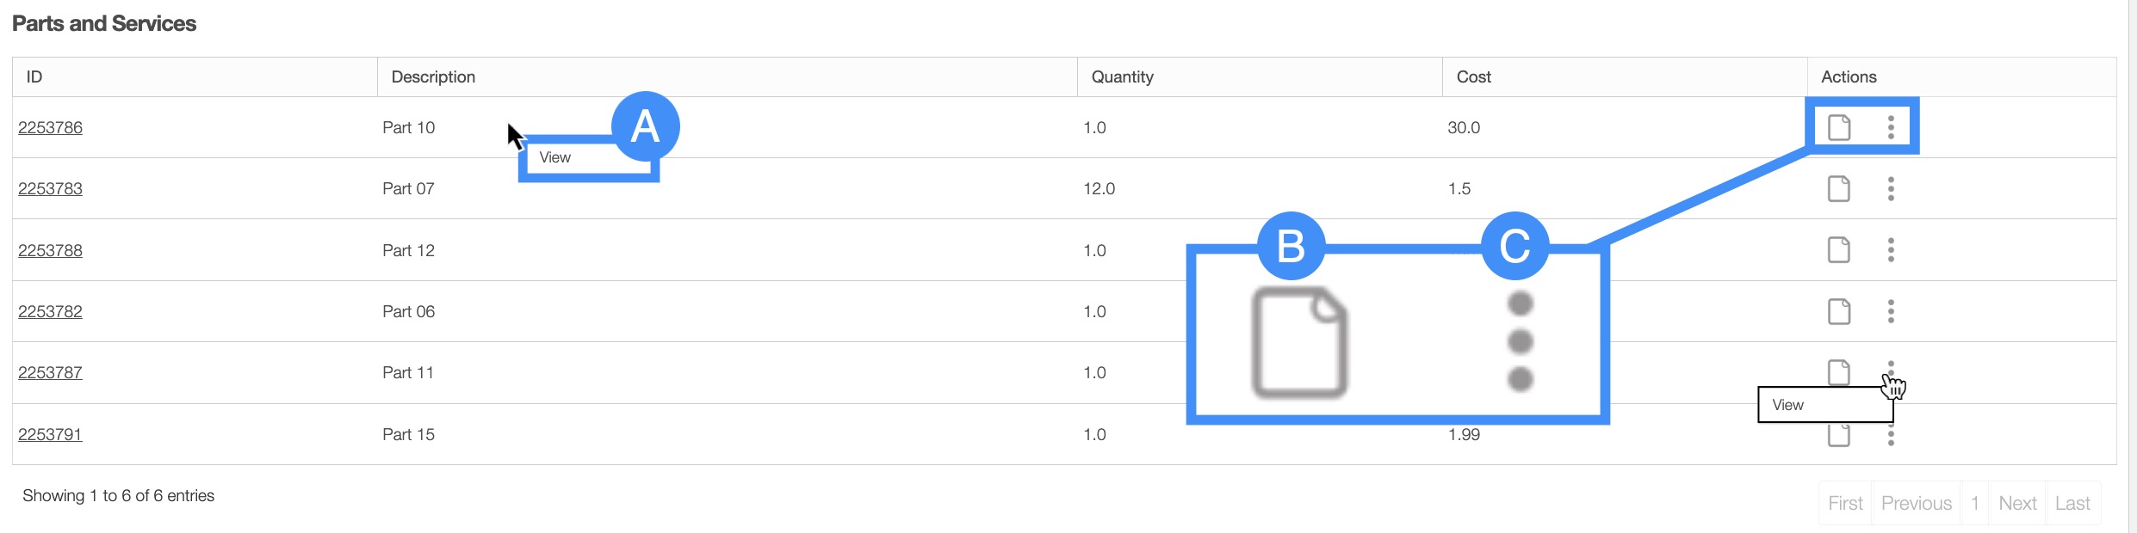This screenshot has width=2137, height=533.
Task: Open part ID 2253788 link
Action: click(50, 250)
